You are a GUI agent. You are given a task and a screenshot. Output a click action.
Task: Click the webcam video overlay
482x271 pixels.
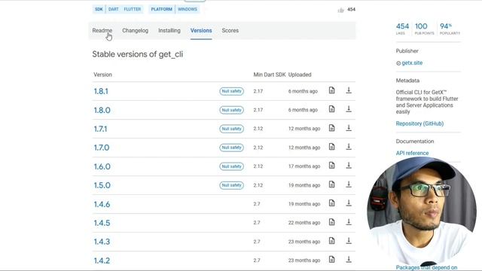(x=422, y=212)
